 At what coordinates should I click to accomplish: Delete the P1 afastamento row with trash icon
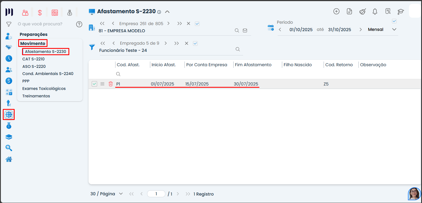pyautogui.click(x=111, y=84)
